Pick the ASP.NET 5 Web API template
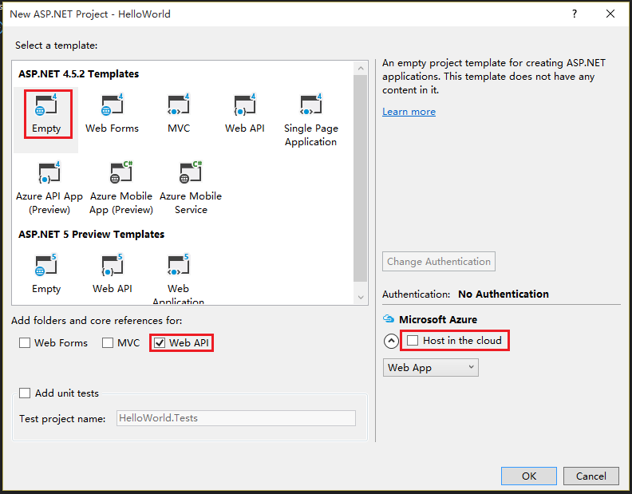Viewport: 632px width, 494px height. (113, 273)
